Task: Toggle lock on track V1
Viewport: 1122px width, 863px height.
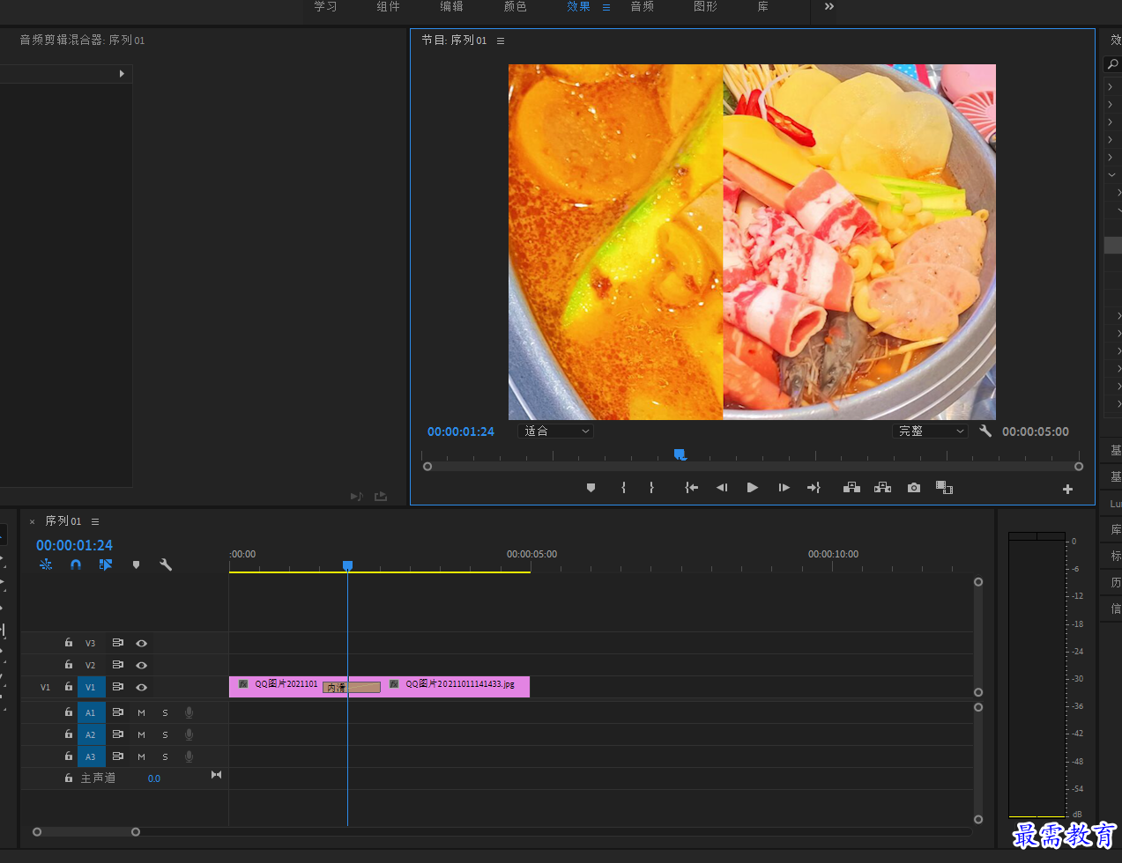Action: 69,687
